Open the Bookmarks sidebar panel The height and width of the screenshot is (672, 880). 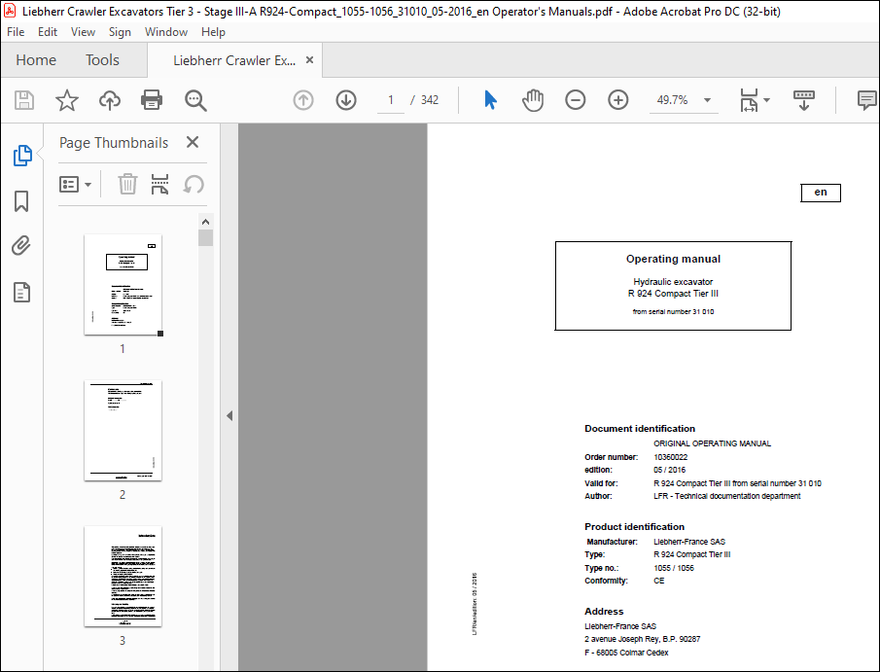point(21,201)
